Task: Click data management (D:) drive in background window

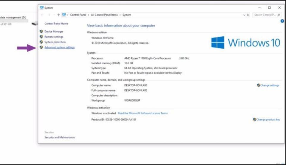Action: click(13, 17)
